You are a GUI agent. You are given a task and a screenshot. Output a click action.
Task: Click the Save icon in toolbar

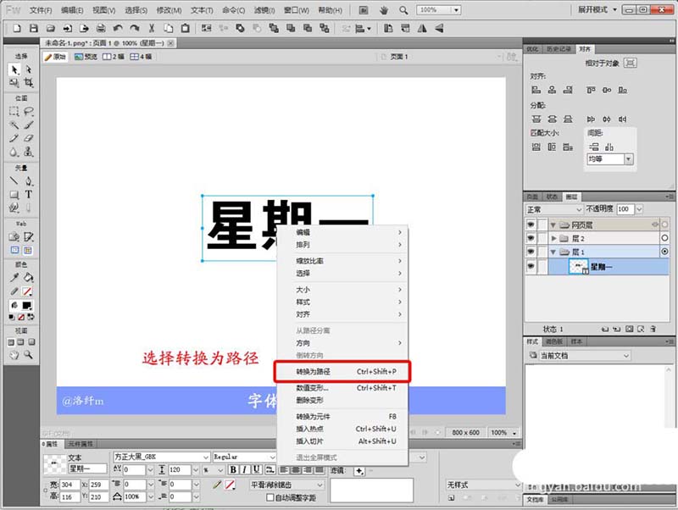pyautogui.click(x=33, y=29)
